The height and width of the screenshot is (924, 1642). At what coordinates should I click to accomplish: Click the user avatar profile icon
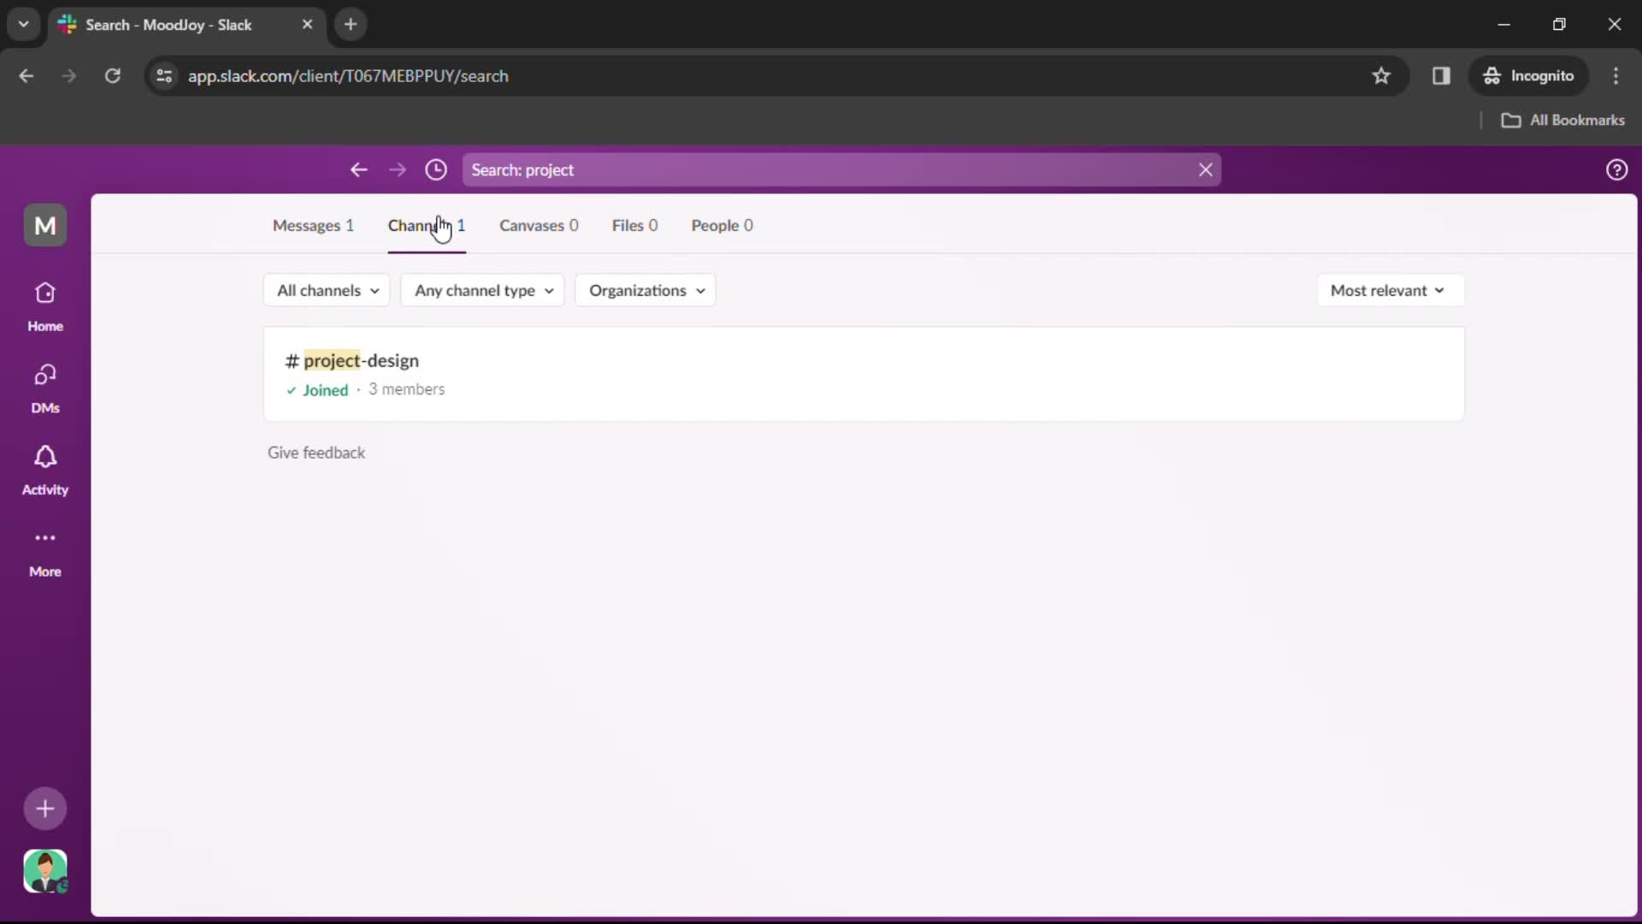point(45,871)
